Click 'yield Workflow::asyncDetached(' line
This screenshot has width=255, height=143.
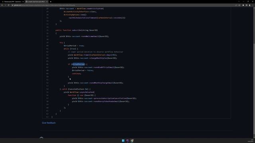[79, 92]
